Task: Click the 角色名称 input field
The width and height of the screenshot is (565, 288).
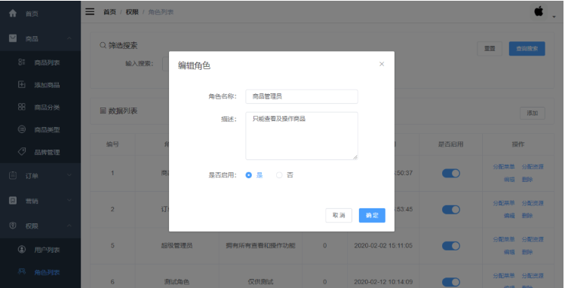Action: coord(302,96)
